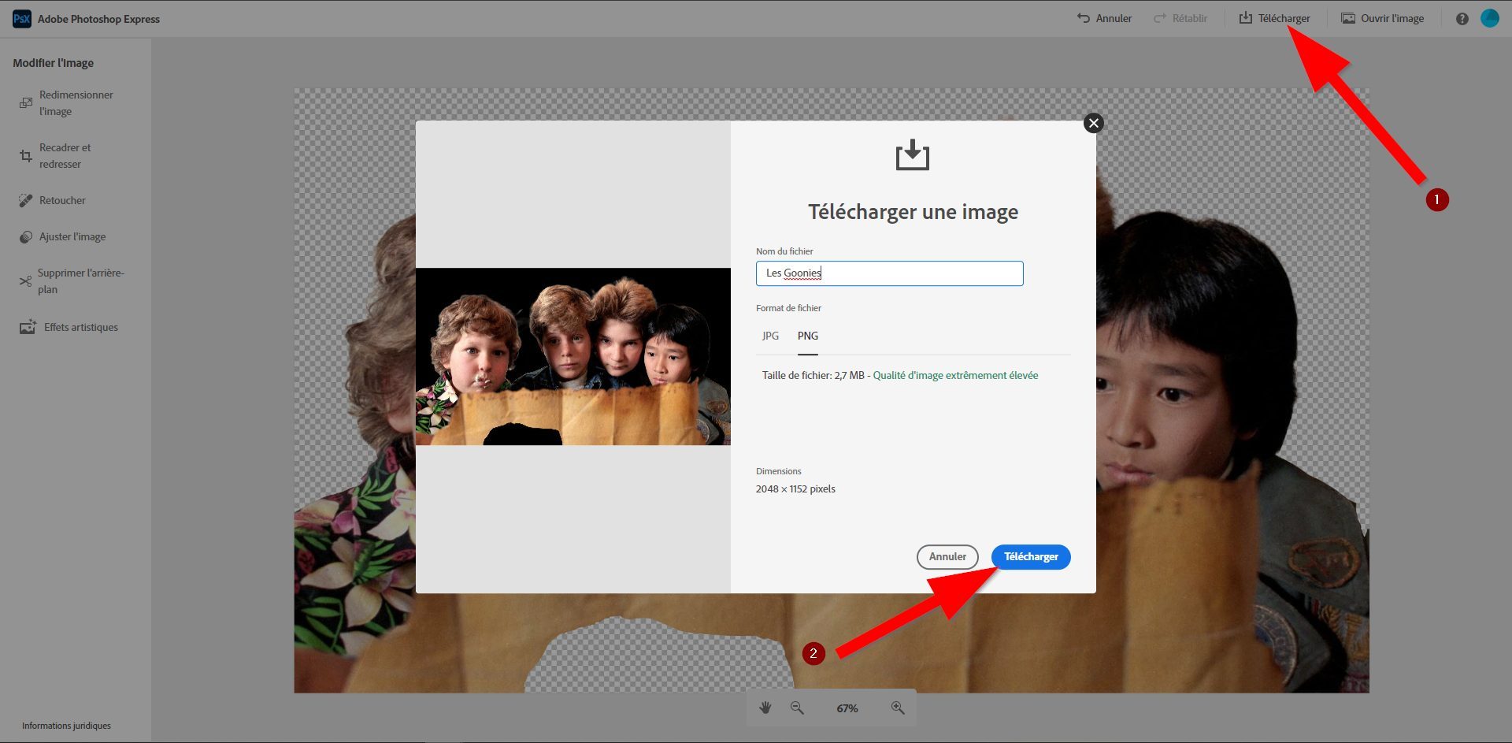Click the Format de fichier label
Image resolution: width=1512 pixels, height=743 pixels.
(788, 308)
